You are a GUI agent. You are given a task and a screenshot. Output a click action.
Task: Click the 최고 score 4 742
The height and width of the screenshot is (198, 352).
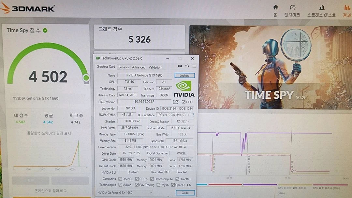[x=75, y=122]
